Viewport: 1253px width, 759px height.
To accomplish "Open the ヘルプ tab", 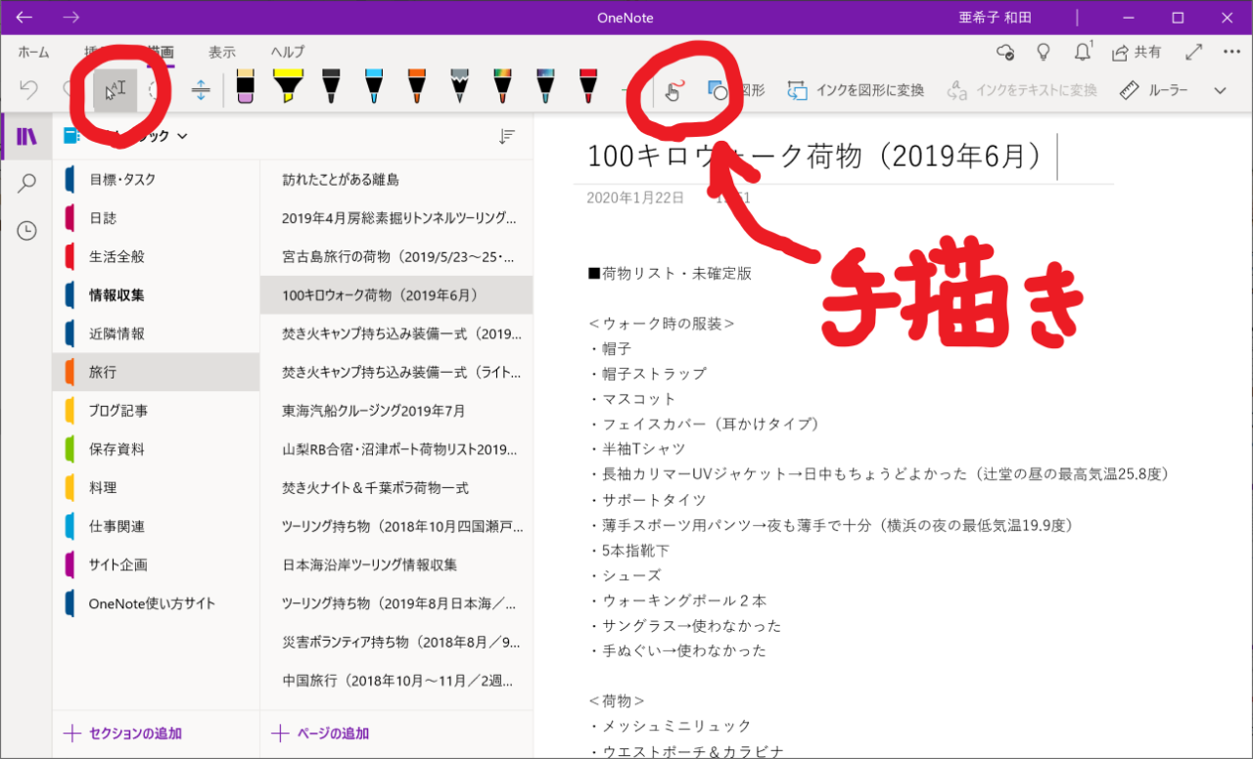I will (288, 52).
